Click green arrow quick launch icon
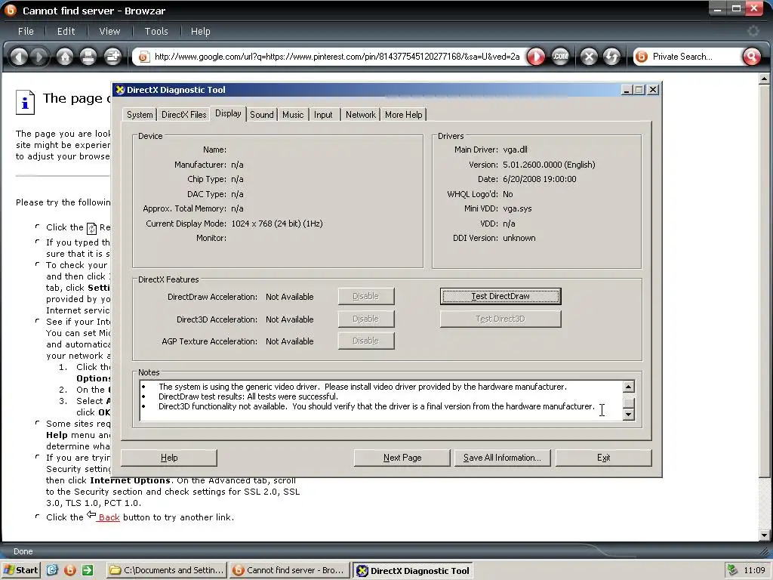Screen dimensions: 773x580 pos(88,570)
